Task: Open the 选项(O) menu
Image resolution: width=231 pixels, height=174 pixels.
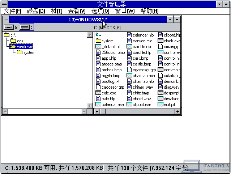Action: point(100,11)
